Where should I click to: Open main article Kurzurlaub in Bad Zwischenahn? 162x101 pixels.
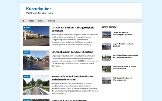(x=73, y=78)
